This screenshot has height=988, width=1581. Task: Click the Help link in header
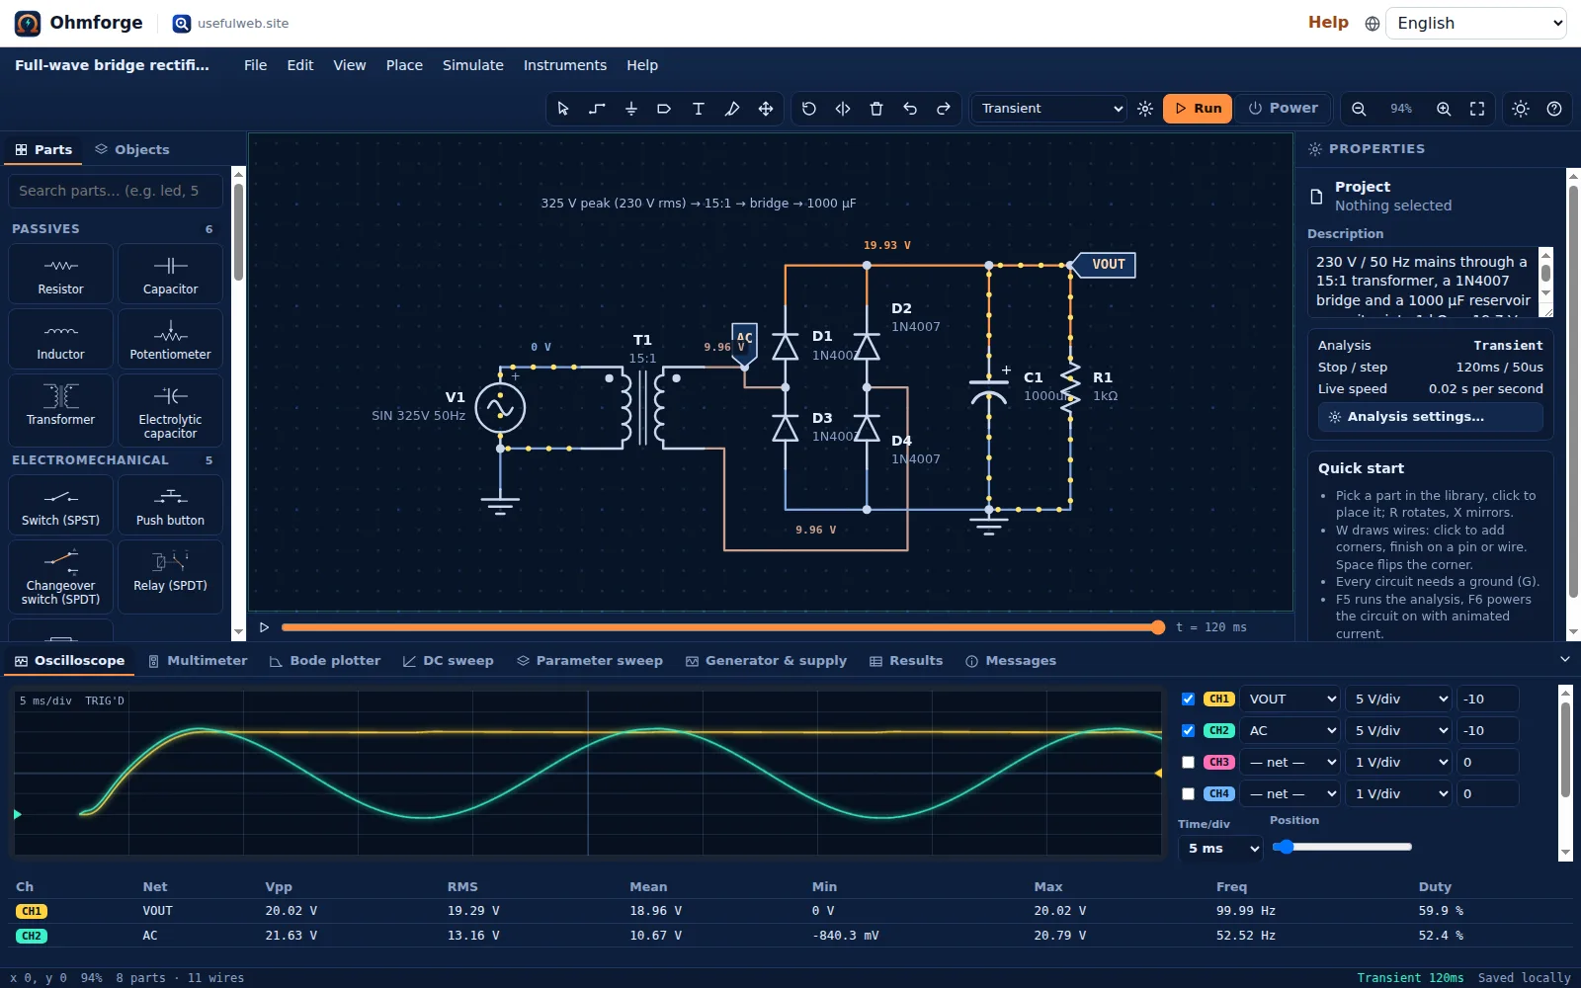[x=1328, y=23]
